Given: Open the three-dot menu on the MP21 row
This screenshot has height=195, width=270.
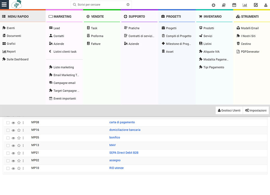Looking at the screenshot, I should pyautogui.click(x=23, y=153).
